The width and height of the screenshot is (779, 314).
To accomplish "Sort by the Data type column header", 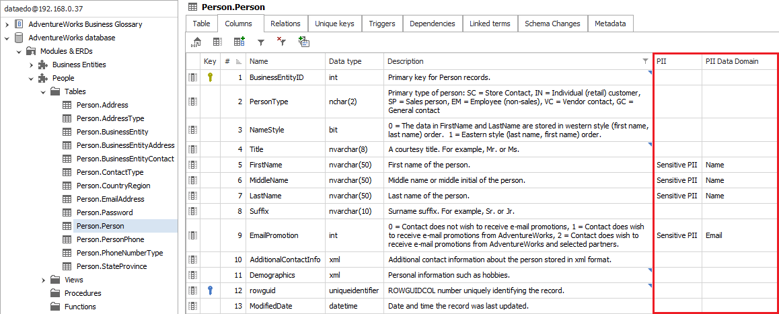I will (x=344, y=61).
